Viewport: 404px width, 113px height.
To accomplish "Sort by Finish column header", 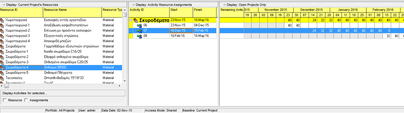I will click(x=204, y=12).
